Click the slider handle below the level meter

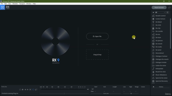tap(64, 93)
